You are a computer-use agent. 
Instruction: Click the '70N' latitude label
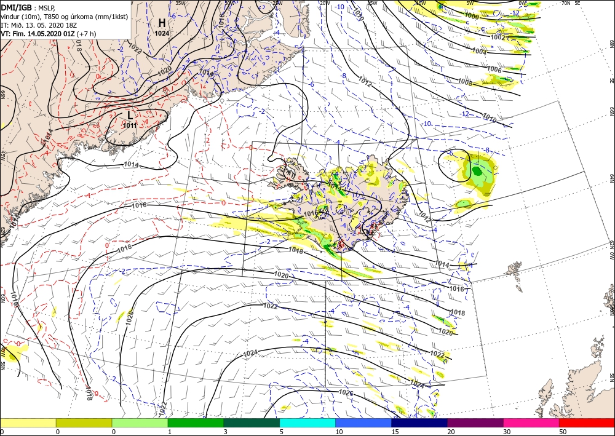[565, 3]
